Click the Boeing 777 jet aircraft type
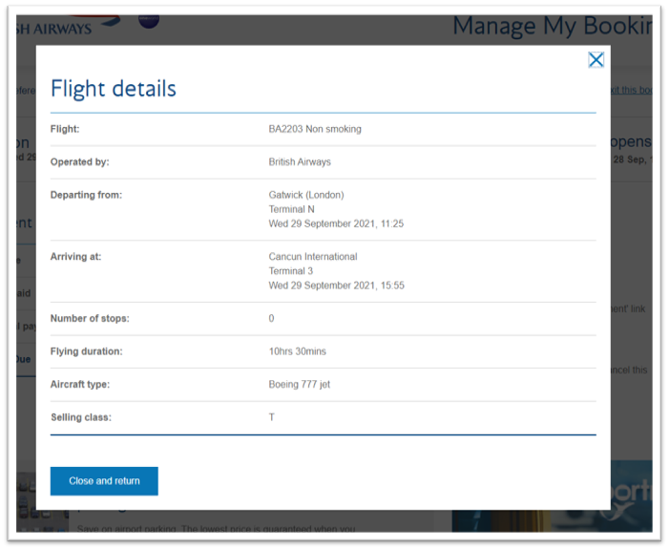The width and height of the screenshot is (669, 550). 300,385
